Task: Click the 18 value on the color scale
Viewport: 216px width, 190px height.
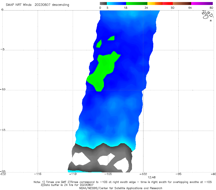Action: tap(126, 8)
